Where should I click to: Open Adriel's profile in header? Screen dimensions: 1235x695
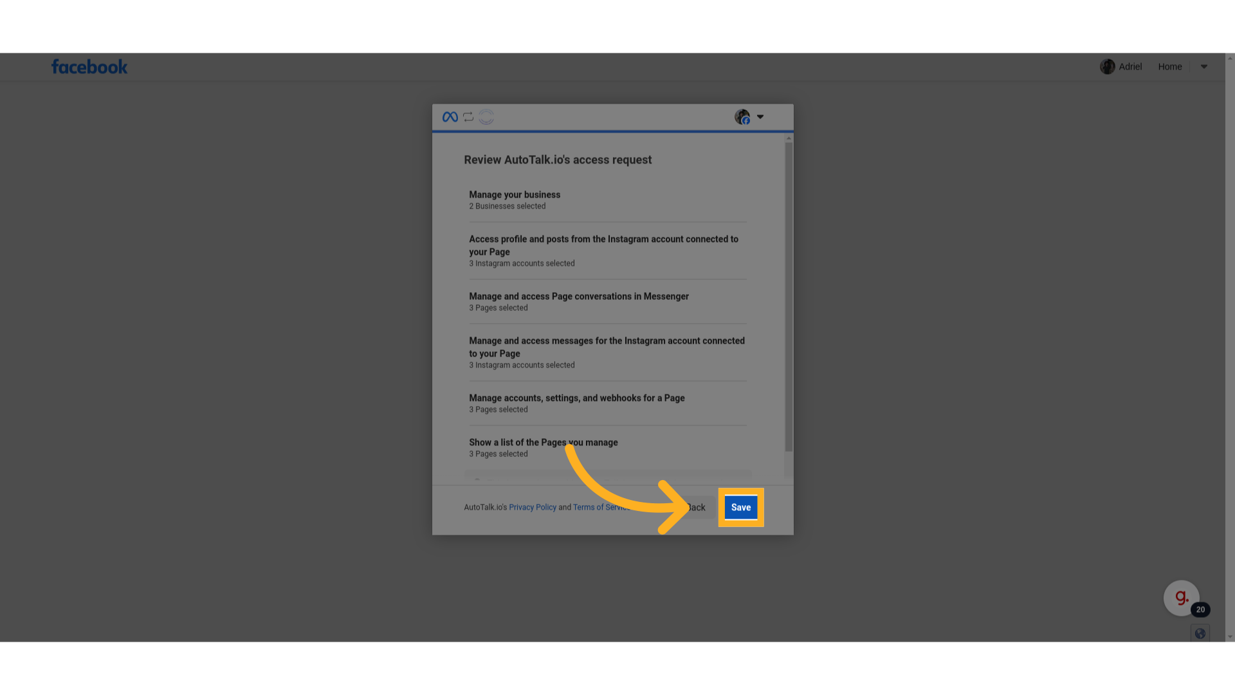[x=1121, y=66]
